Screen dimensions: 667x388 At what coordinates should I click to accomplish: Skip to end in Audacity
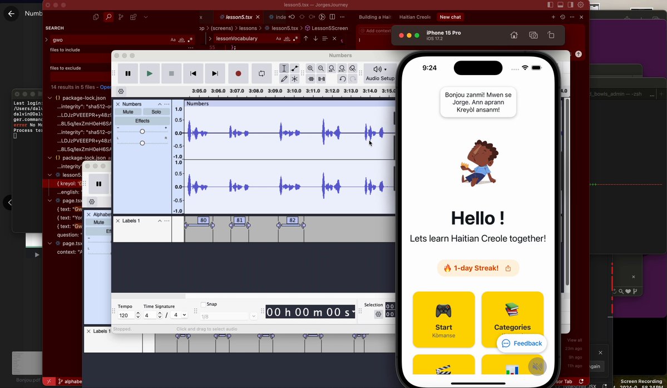215,73
